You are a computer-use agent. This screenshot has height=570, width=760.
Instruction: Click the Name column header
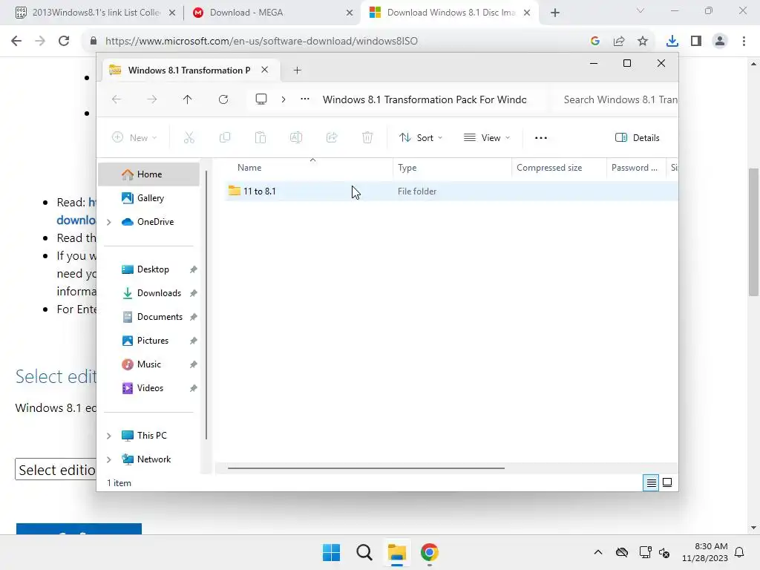click(x=309, y=168)
